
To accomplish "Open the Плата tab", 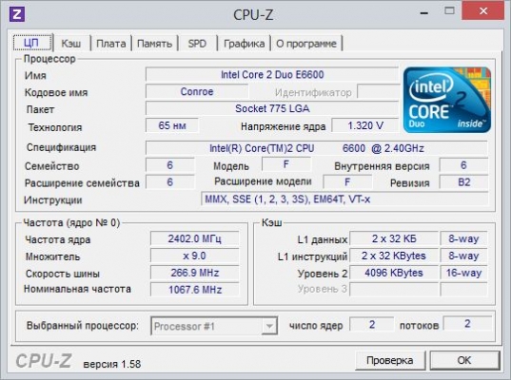I will [x=110, y=44].
